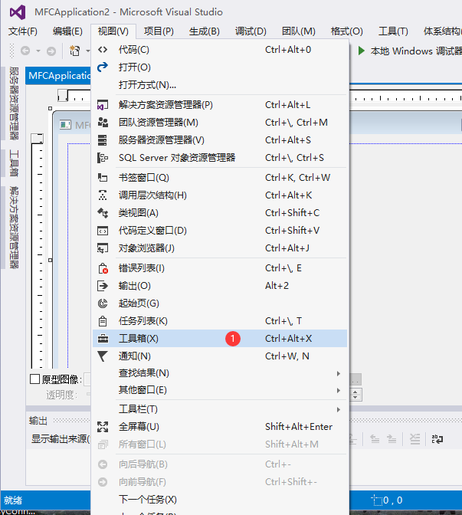The image size is (462, 515).
Task: Open the 团队(M) menu
Action: point(299,31)
